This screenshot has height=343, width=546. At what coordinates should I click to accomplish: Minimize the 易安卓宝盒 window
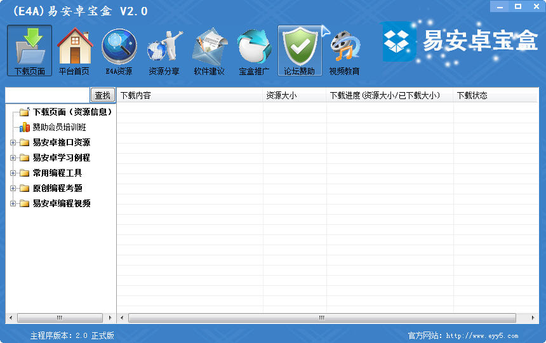tap(500, 6)
